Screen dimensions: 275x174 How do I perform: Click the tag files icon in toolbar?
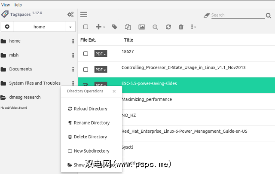pyautogui.click(x=114, y=27)
